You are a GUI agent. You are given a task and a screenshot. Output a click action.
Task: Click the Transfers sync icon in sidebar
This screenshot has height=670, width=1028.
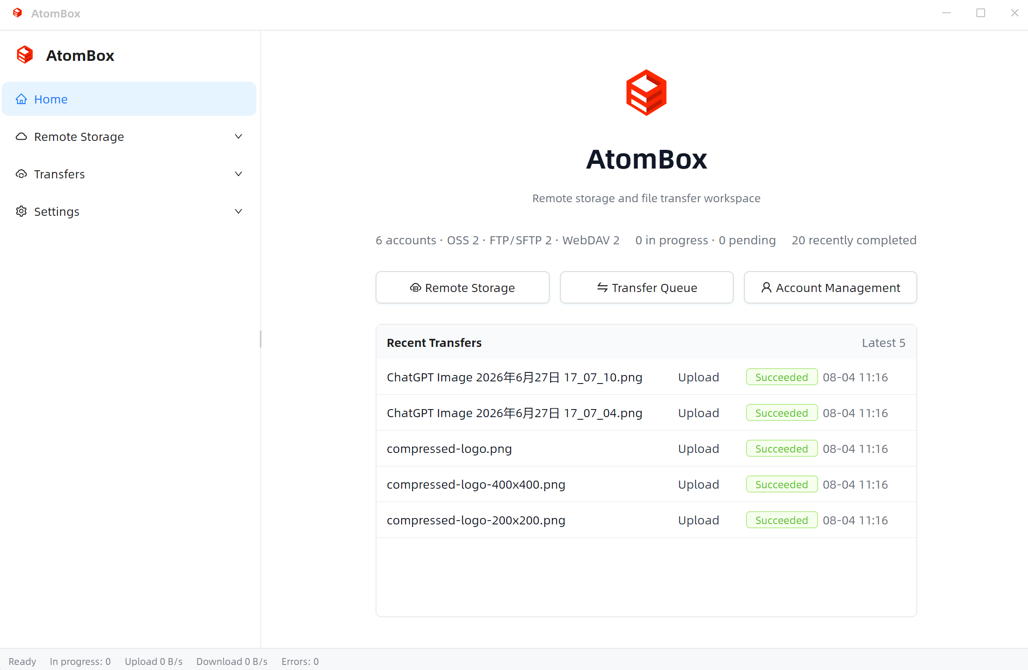click(21, 174)
